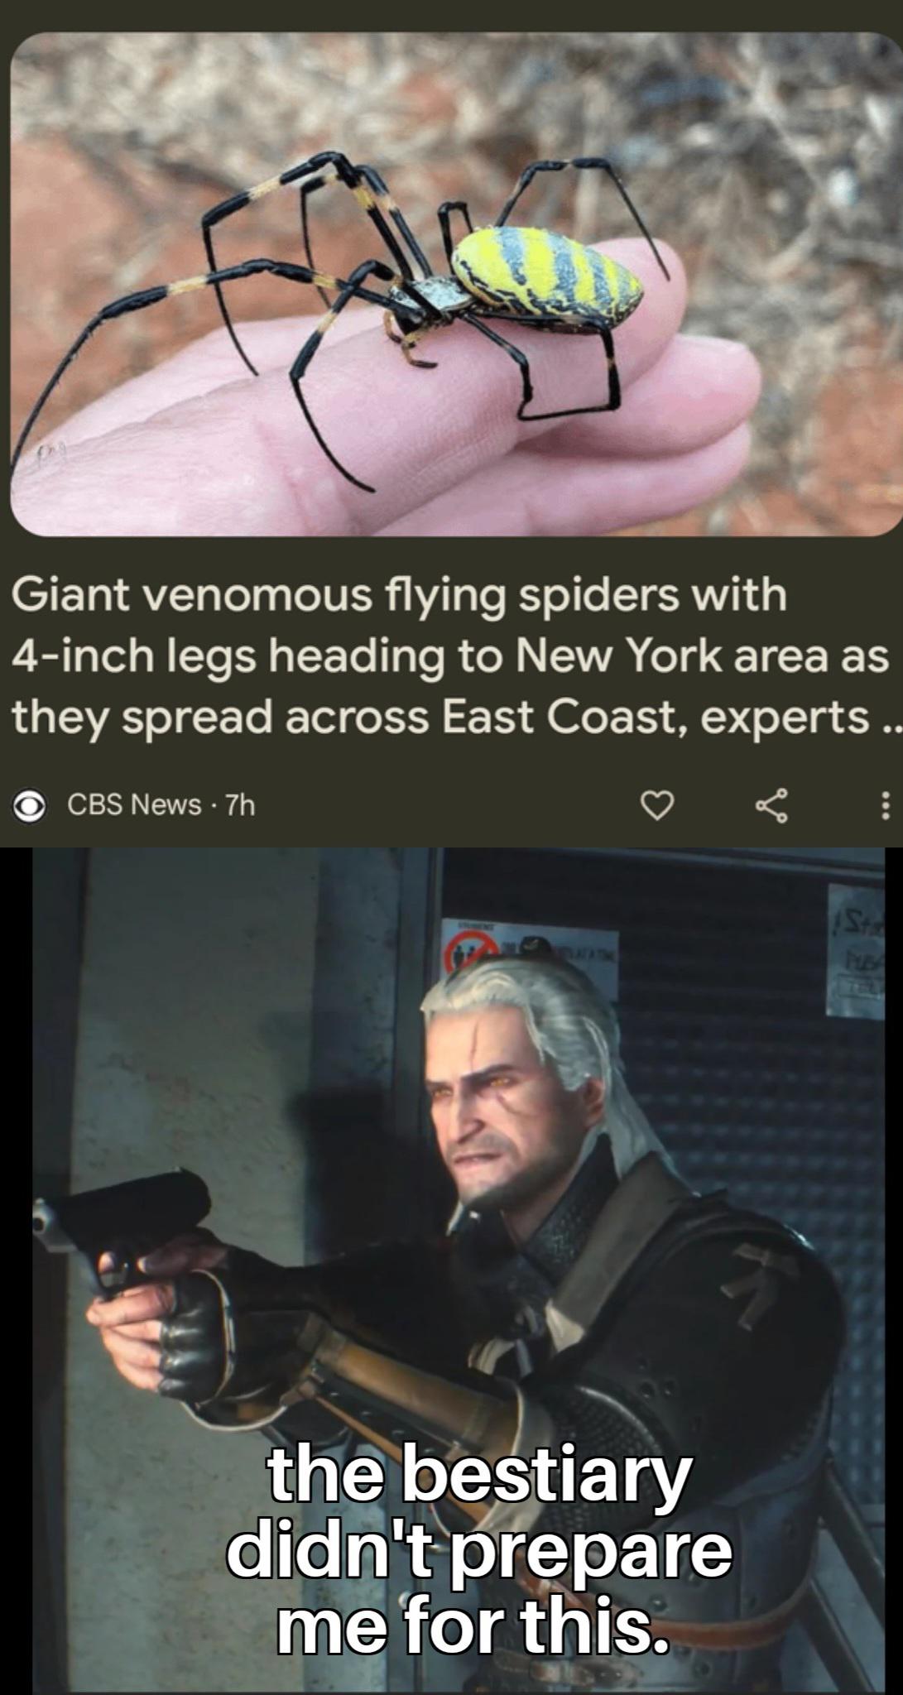Share the CBS News article
This screenshot has width=903, height=1695.
click(771, 804)
